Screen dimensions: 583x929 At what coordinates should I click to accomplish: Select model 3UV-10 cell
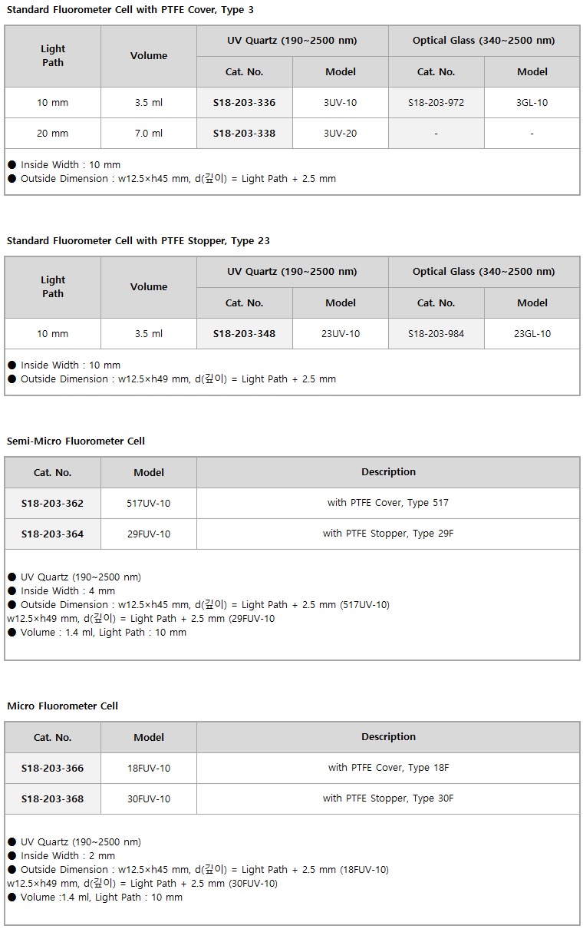[x=341, y=102]
